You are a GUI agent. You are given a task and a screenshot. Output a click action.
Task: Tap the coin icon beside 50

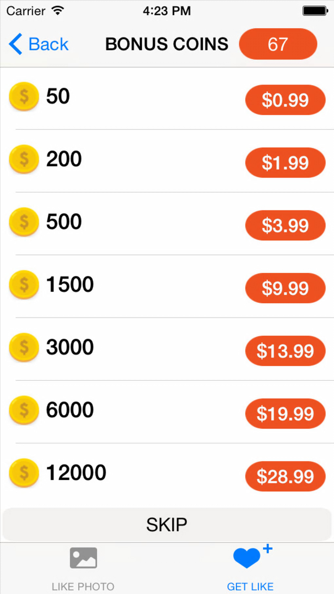(24, 96)
